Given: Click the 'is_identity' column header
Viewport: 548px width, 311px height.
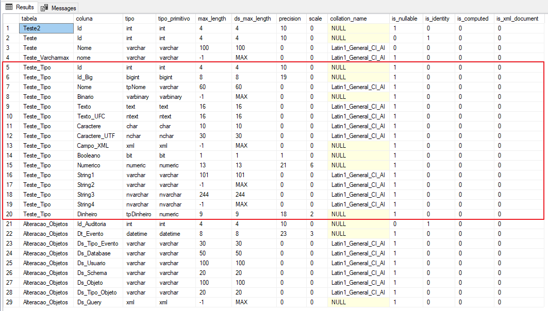Looking at the screenshot, I should [x=439, y=19].
